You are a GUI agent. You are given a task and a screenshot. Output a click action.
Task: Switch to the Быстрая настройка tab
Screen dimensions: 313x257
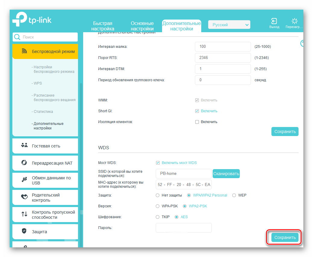click(102, 26)
